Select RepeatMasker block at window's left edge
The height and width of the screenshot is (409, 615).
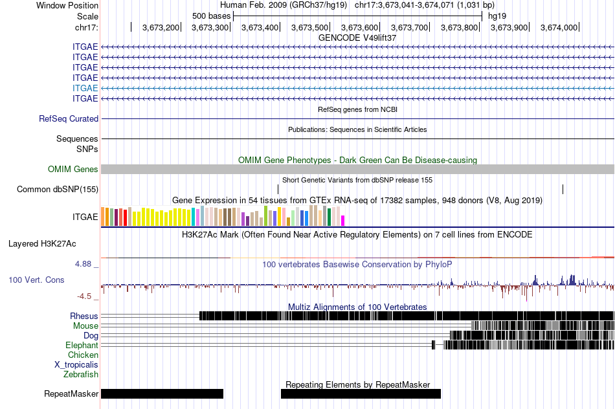[162, 393]
